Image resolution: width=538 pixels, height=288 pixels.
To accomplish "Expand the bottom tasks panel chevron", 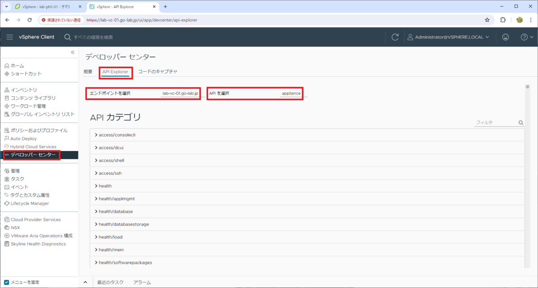I will tap(86, 282).
